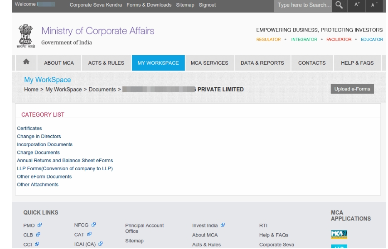This screenshot has width=388, height=249.
Task: Open Other Attachments category
Action: point(37,185)
